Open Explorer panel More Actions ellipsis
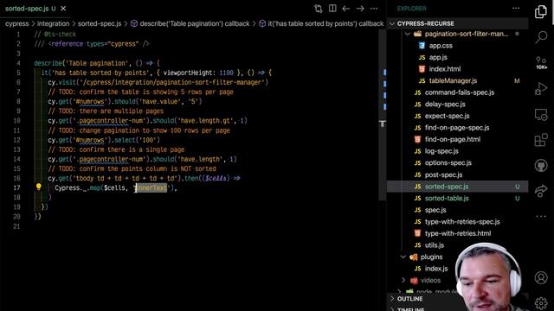 [516, 9]
